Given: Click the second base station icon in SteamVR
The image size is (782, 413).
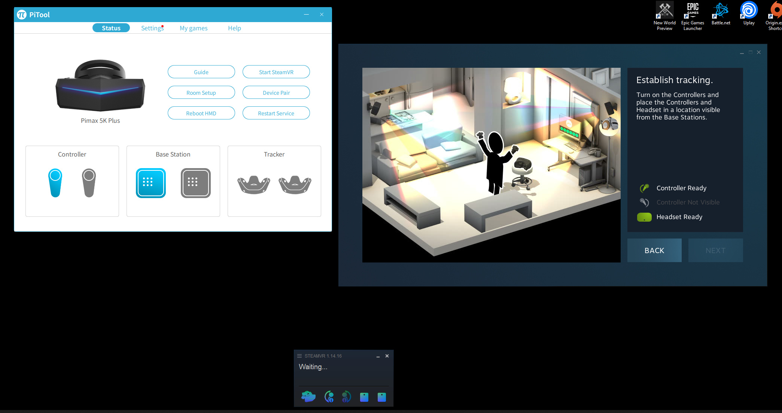Looking at the screenshot, I should [381, 397].
